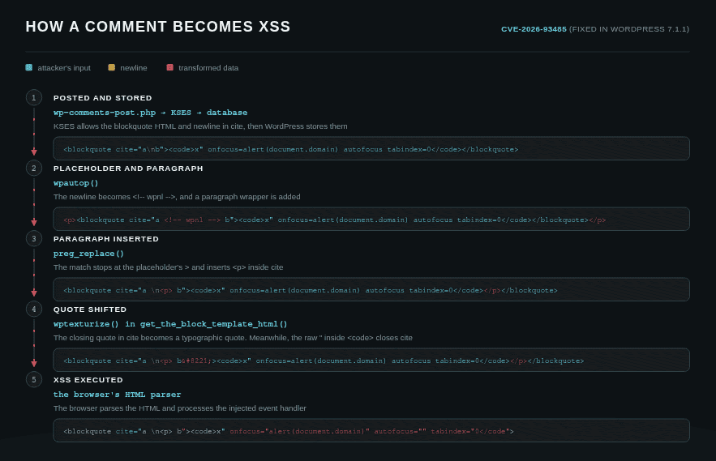
Task: Click the CVE-2026-93485 identifier
Action: point(534,29)
